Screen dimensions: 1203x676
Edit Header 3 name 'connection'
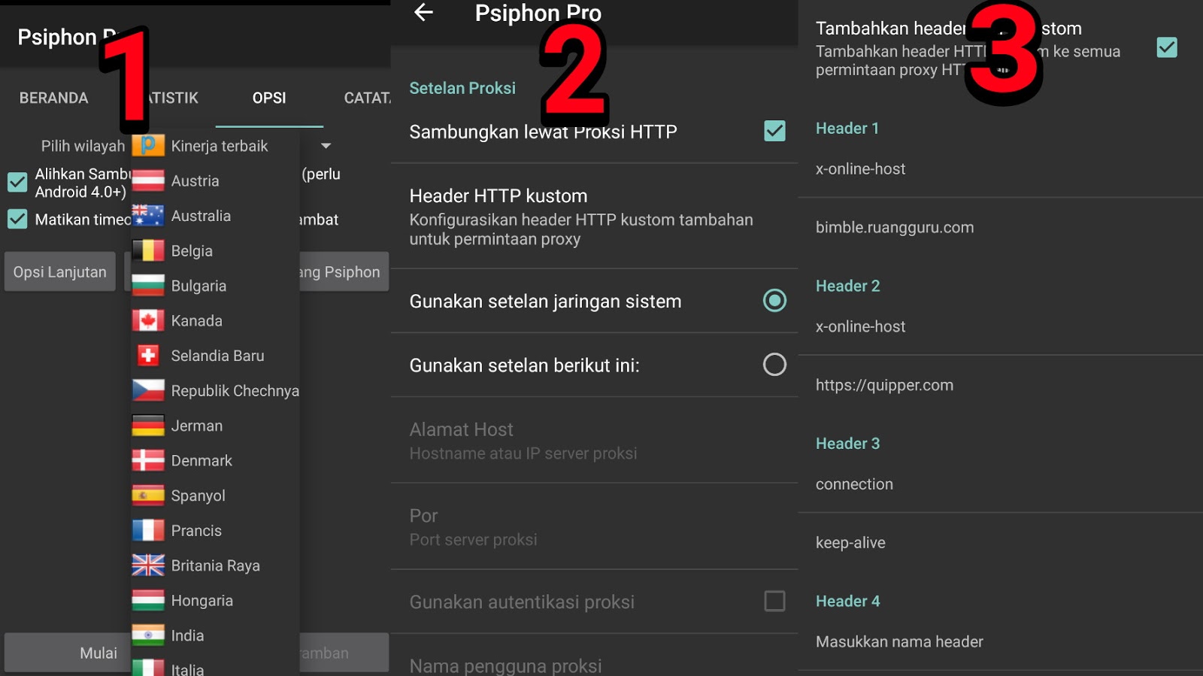[x=1000, y=484]
